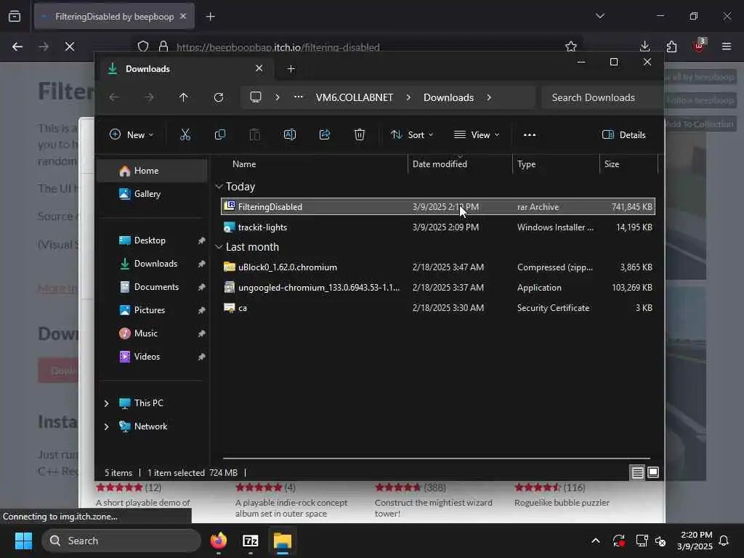Open the address bar ellipsis for hidden path
The height and width of the screenshot is (558, 744).
point(298,97)
